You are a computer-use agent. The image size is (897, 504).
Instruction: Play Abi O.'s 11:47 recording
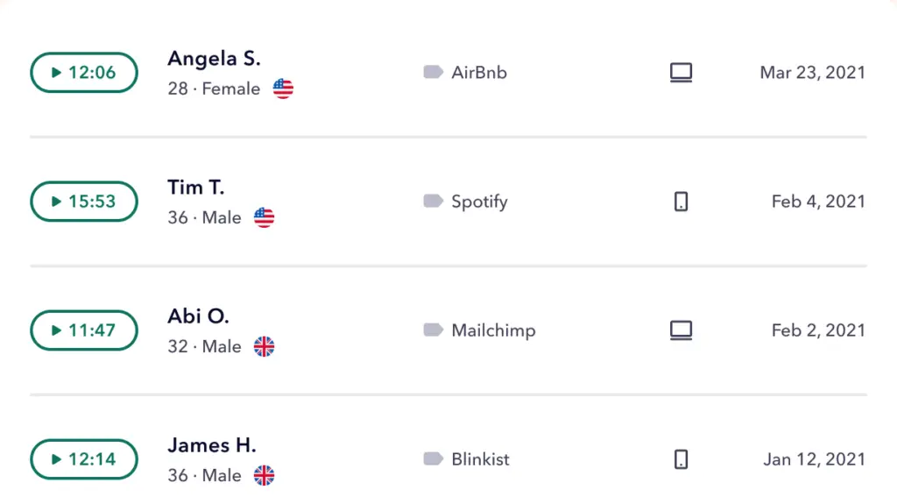coord(84,330)
